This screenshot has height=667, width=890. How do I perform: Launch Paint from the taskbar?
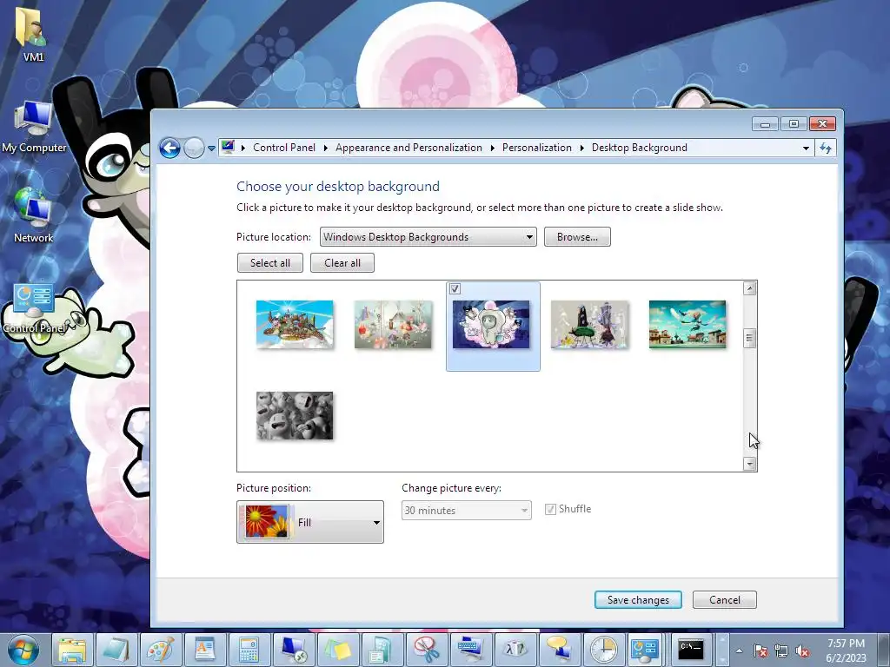(161, 650)
